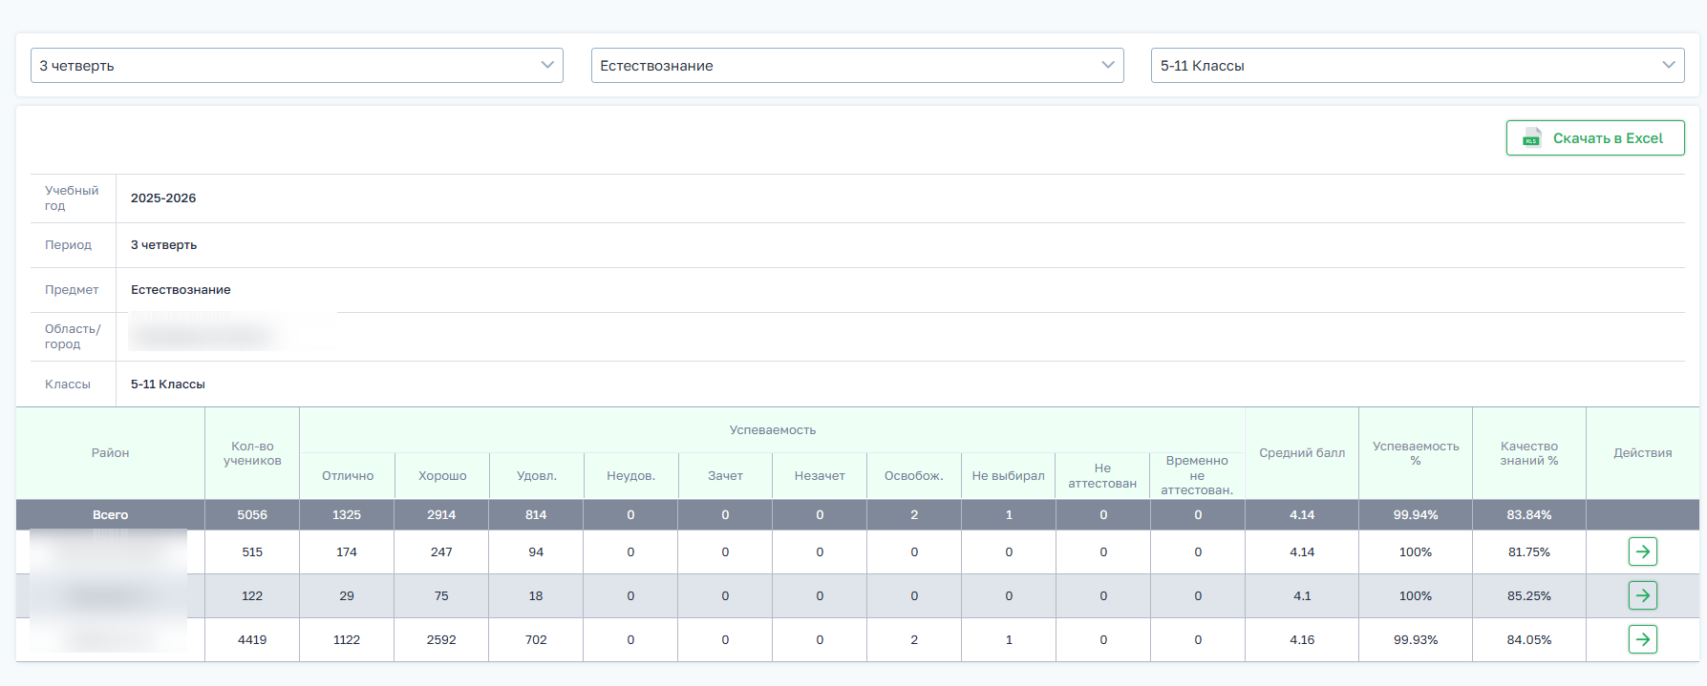Select the Всего summary row
The width and height of the screenshot is (1707, 686).
[857, 514]
